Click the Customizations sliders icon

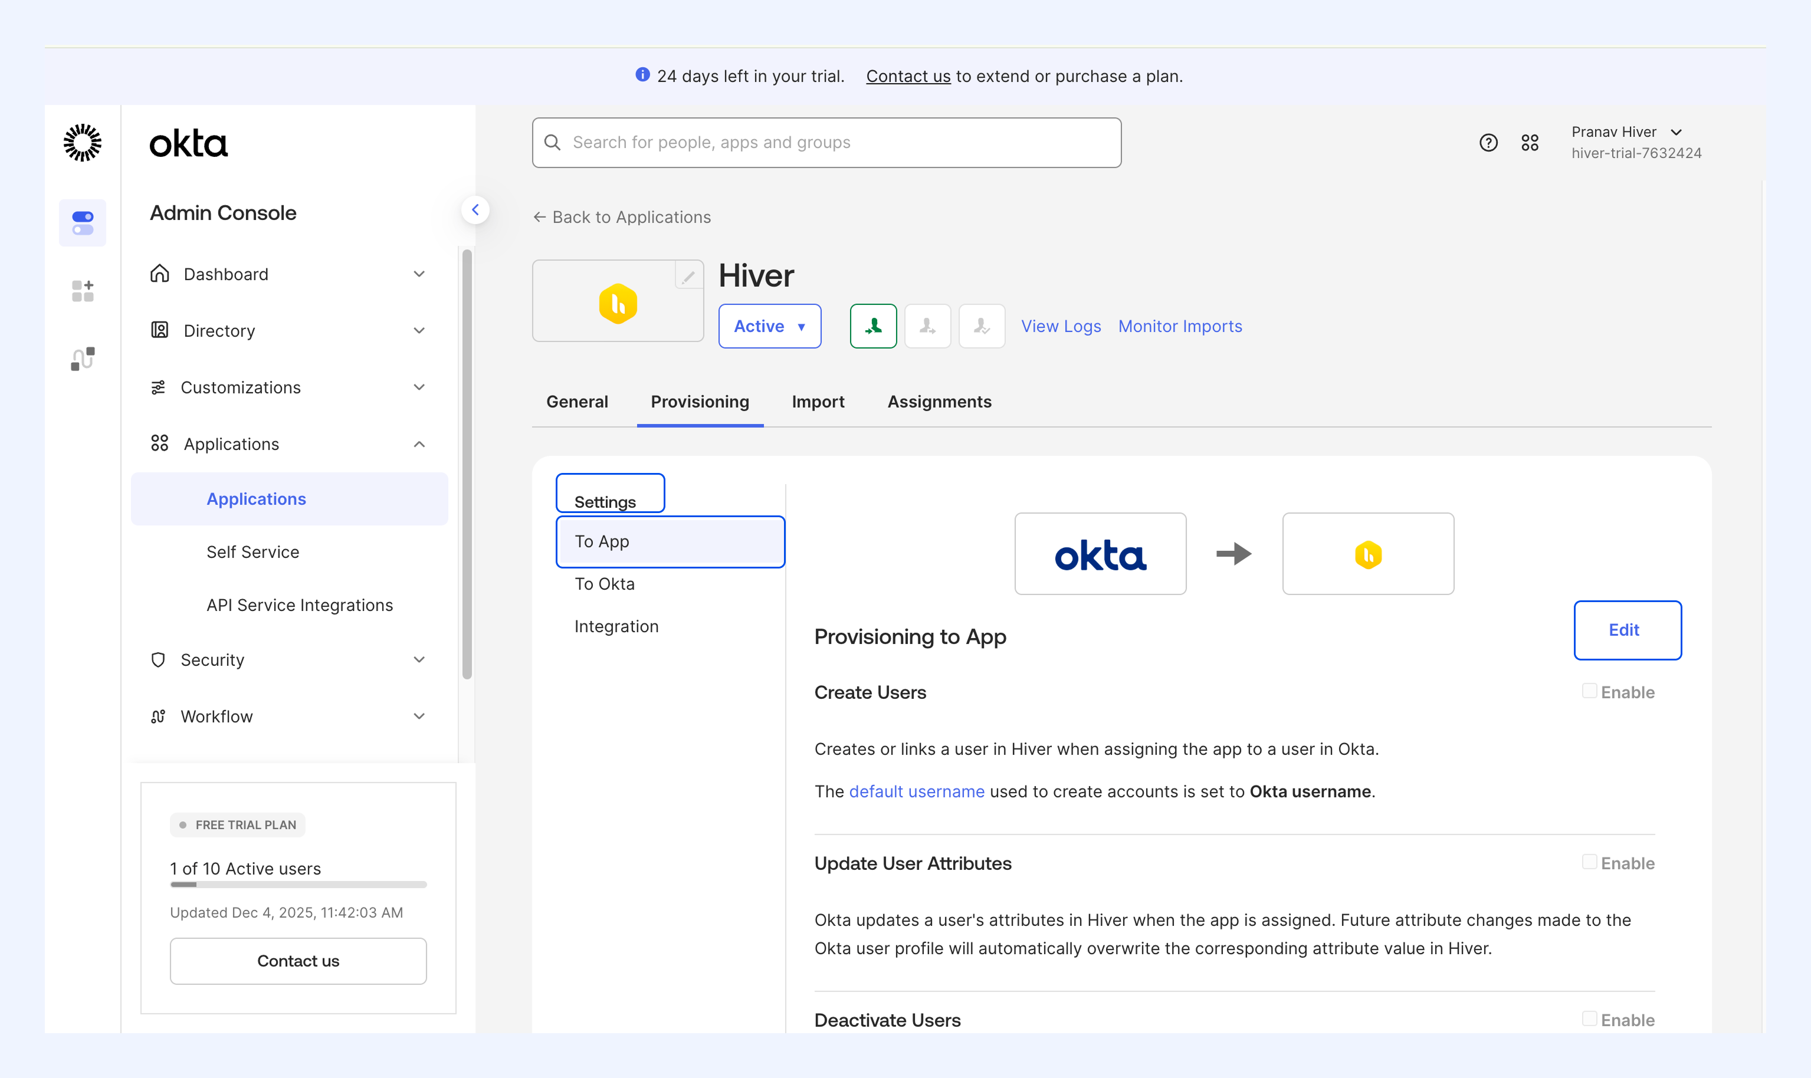pos(158,387)
